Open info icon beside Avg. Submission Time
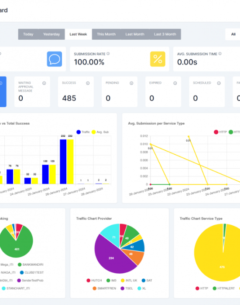 220,54
